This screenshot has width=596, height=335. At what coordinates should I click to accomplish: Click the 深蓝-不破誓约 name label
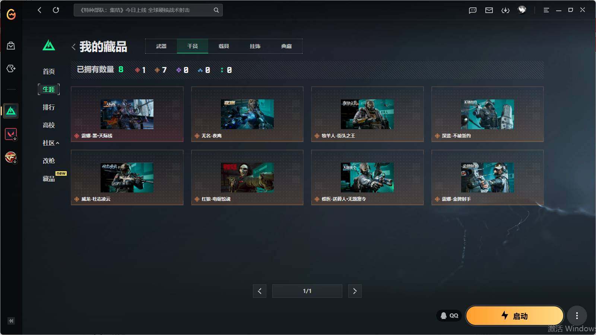(x=456, y=136)
